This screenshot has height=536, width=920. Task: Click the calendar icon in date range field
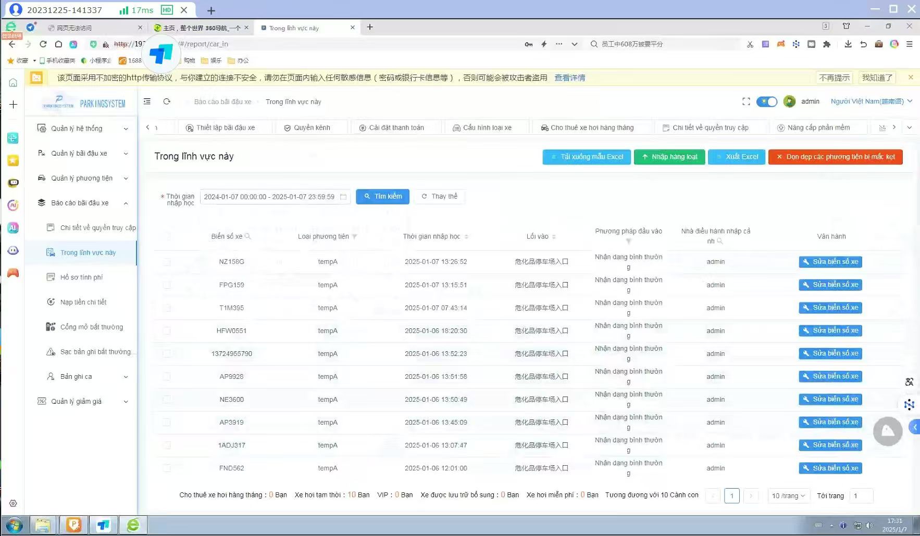pyautogui.click(x=343, y=197)
